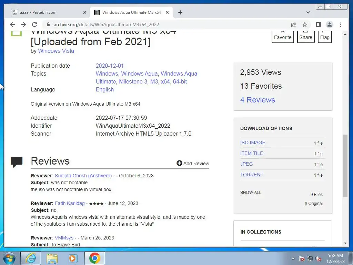The width and height of the screenshot is (353, 265).
Task: Click the 2,953 Views text
Action: [x=261, y=72]
